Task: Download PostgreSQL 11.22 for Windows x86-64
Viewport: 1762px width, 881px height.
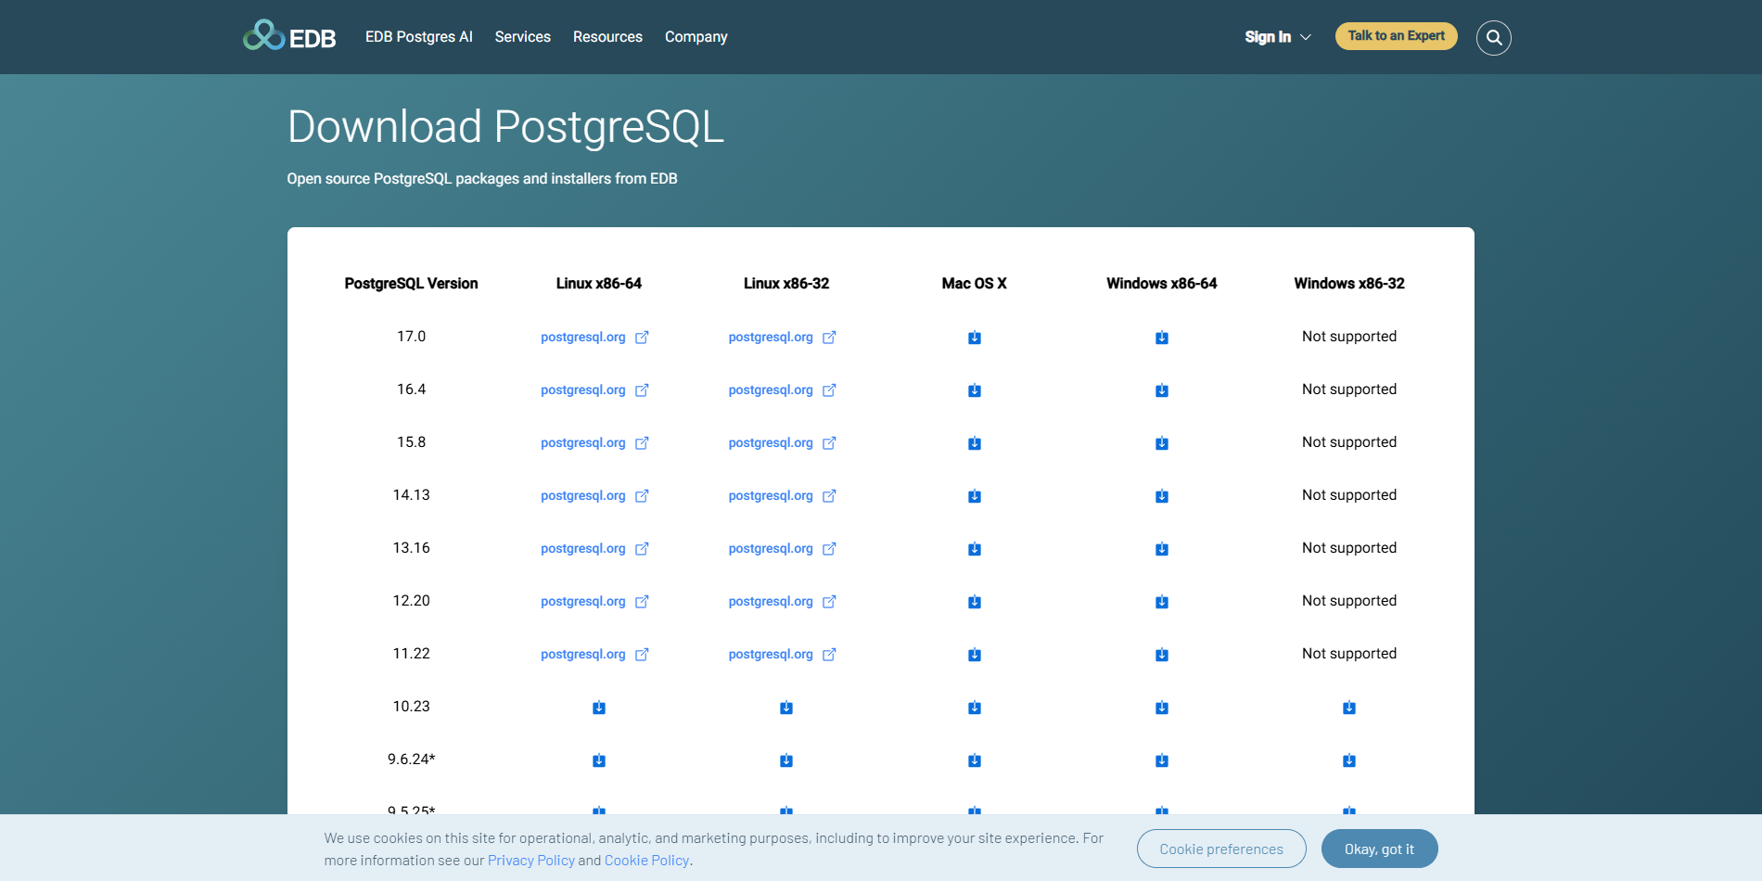Action: click(x=1162, y=655)
